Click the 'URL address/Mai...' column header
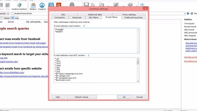 [34, 22]
